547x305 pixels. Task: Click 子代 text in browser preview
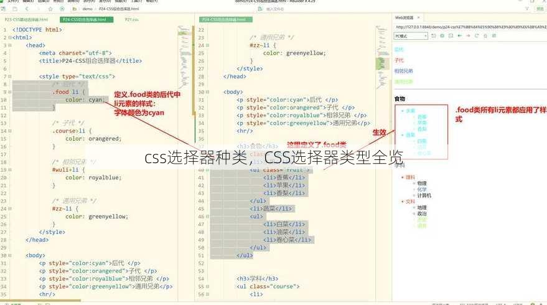point(399,60)
